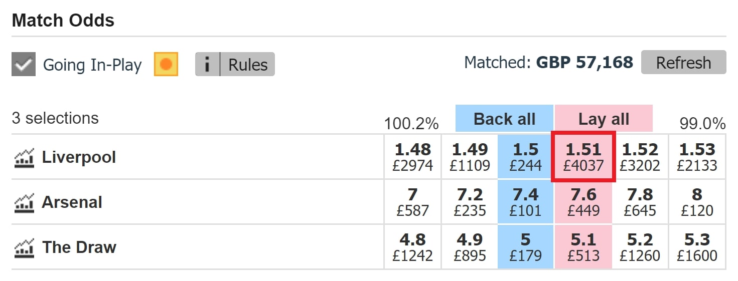Select Arsenal lay price of 8

[x=697, y=202]
